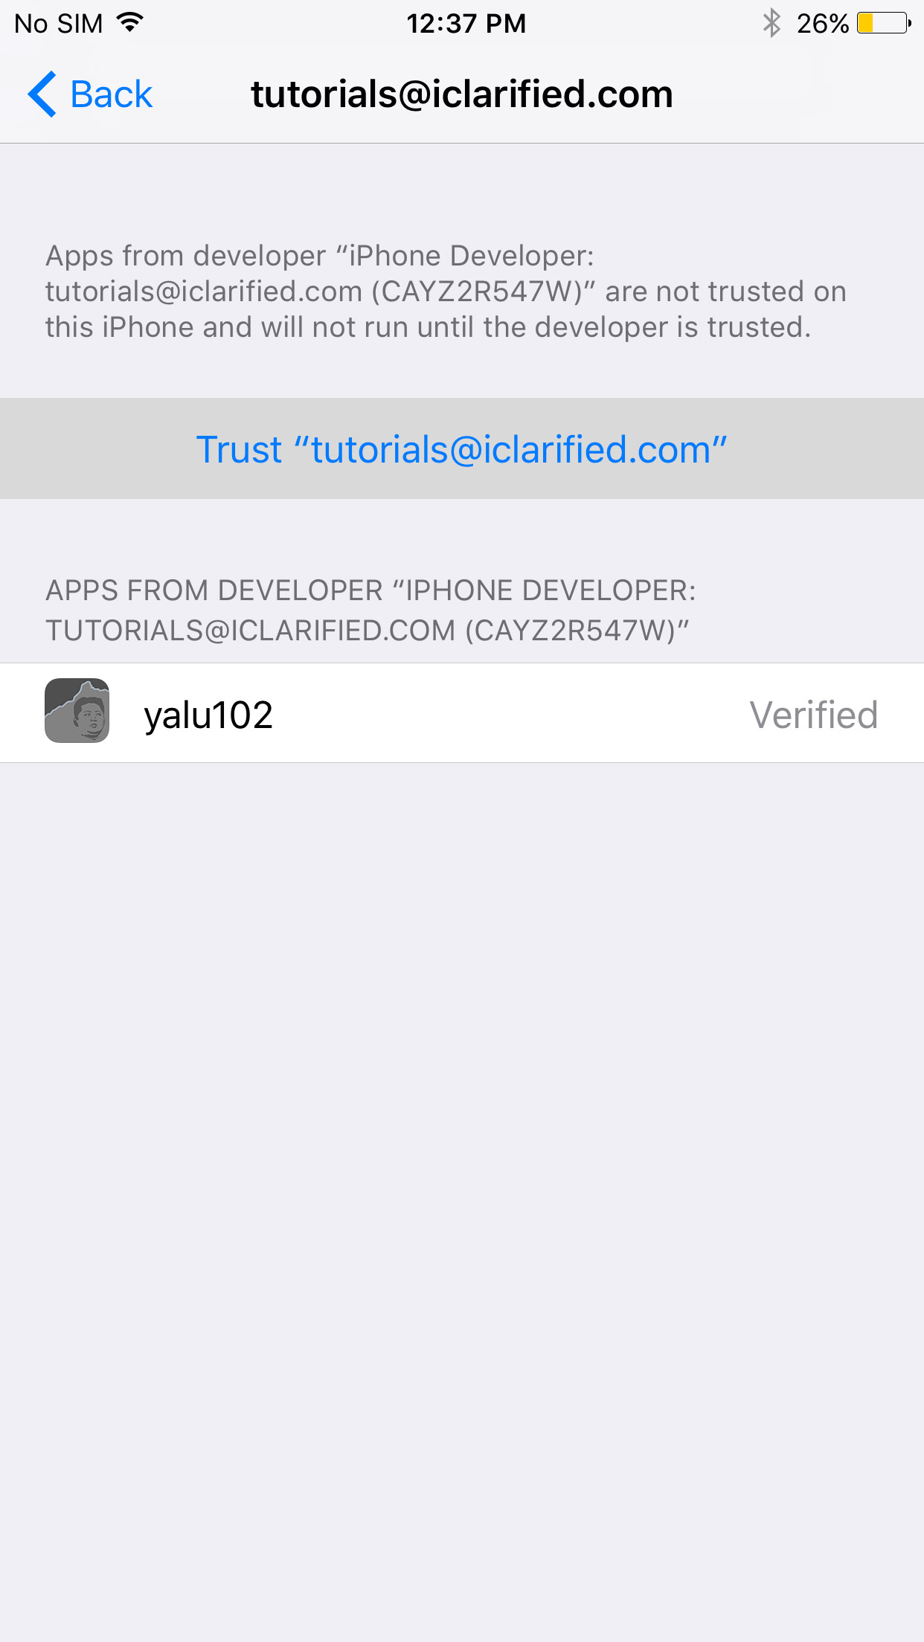Screen dimensions: 924x1642
Task: Tap the untrusted developer description text
Action: pyautogui.click(x=446, y=292)
